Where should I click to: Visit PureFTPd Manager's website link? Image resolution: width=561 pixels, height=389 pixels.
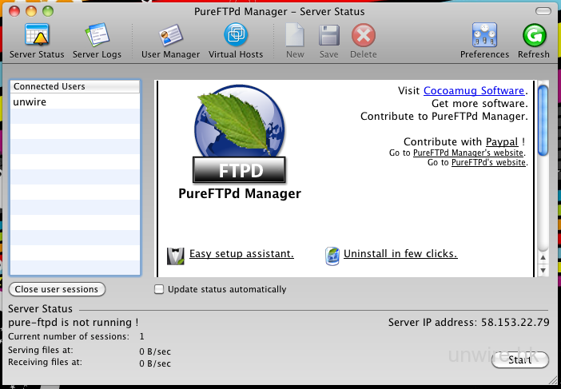[468, 152]
